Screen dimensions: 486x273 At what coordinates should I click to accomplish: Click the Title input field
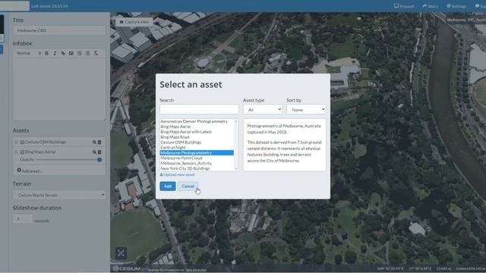coord(59,30)
